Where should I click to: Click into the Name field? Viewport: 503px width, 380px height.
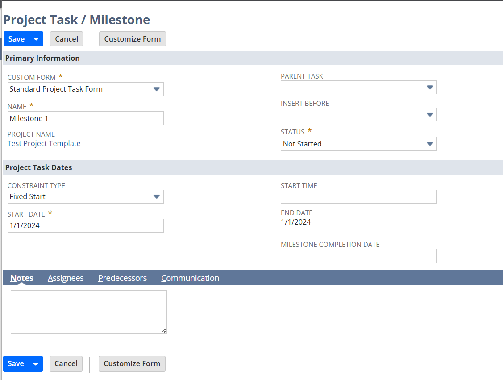[x=86, y=118]
